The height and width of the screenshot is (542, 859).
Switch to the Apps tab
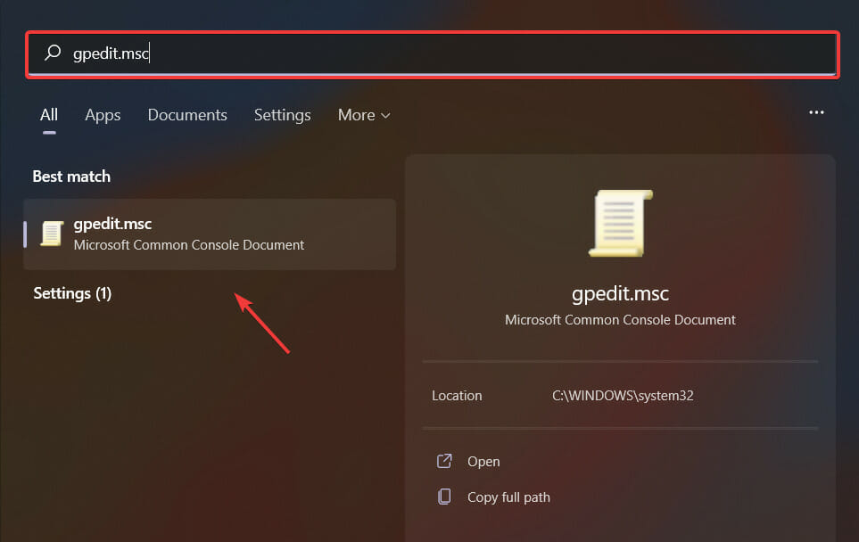click(103, 115)
